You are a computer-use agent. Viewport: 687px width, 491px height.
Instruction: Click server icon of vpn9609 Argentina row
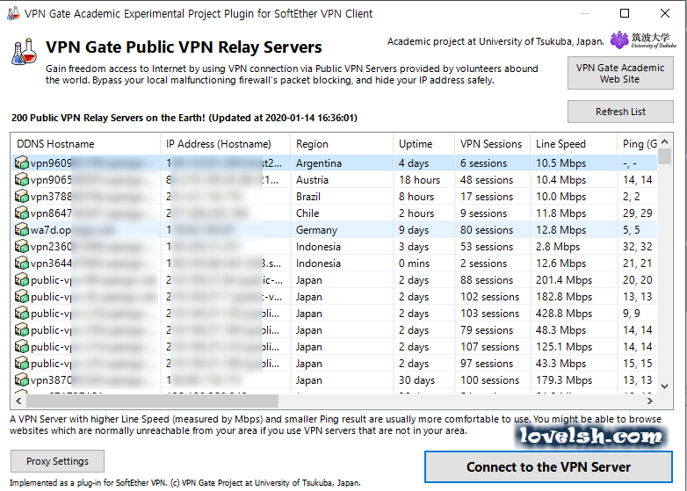point(22,163)
